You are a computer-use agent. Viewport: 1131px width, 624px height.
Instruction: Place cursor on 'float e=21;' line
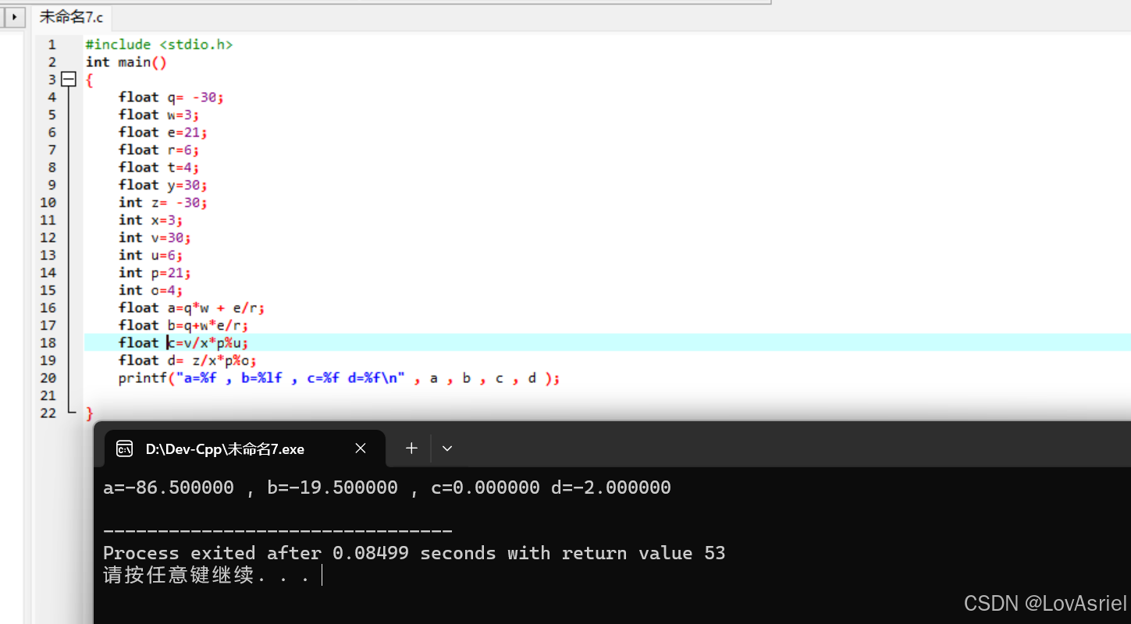163,132
